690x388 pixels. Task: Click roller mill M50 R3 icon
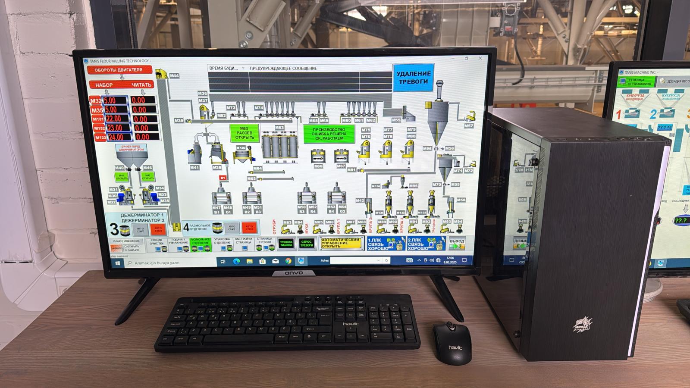click(307, 193)
